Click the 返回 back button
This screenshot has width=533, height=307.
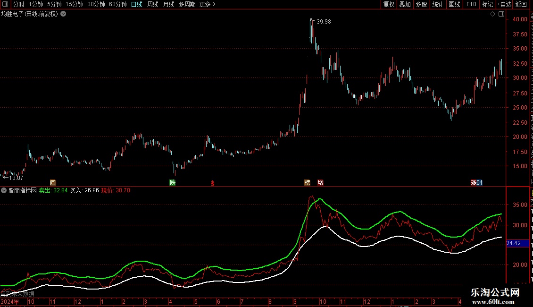click(x=521, y=4)
